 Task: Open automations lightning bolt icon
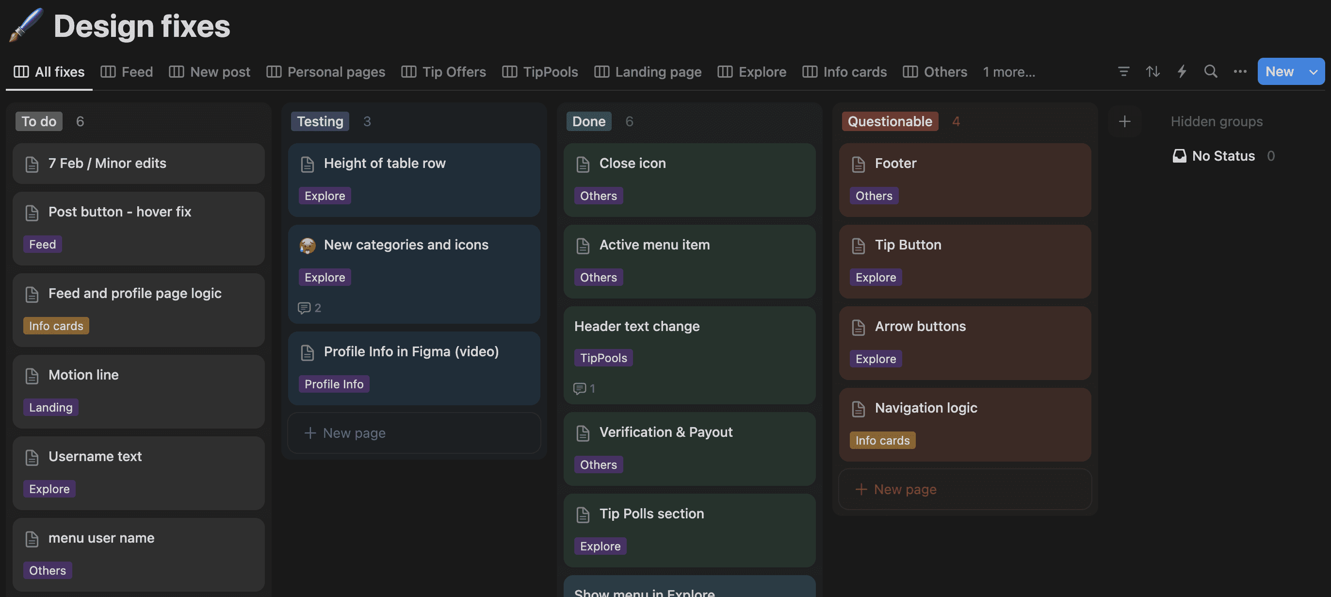[1182, 71]
